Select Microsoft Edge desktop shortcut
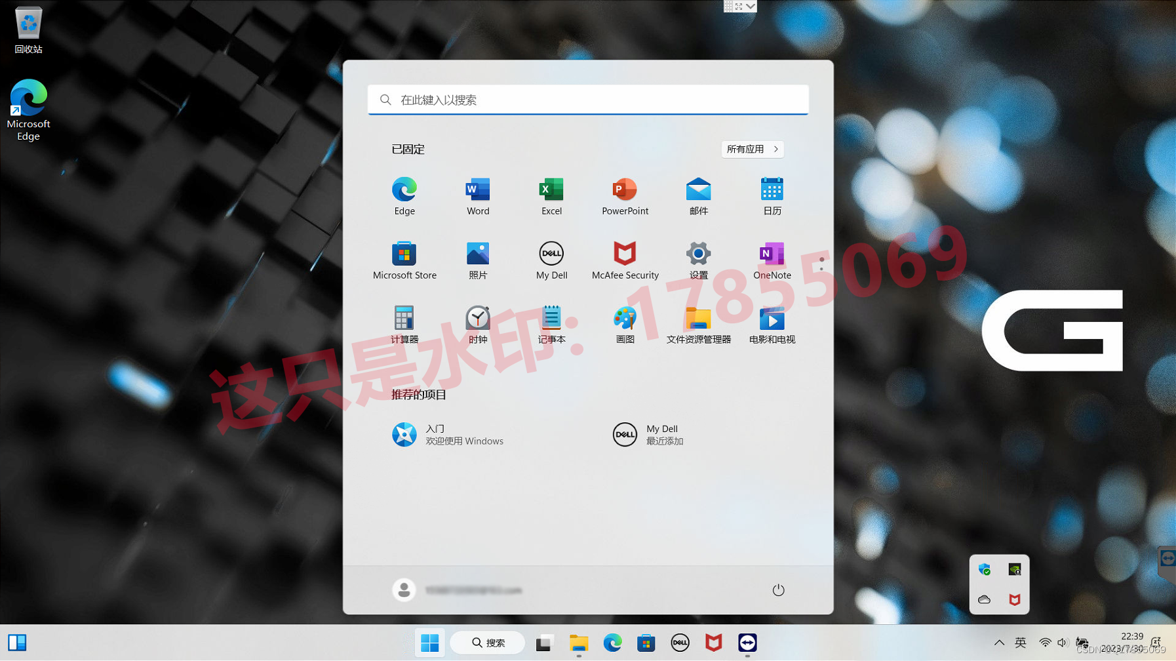Viewport: 1176px width, 661px height. tap(28, 110)
